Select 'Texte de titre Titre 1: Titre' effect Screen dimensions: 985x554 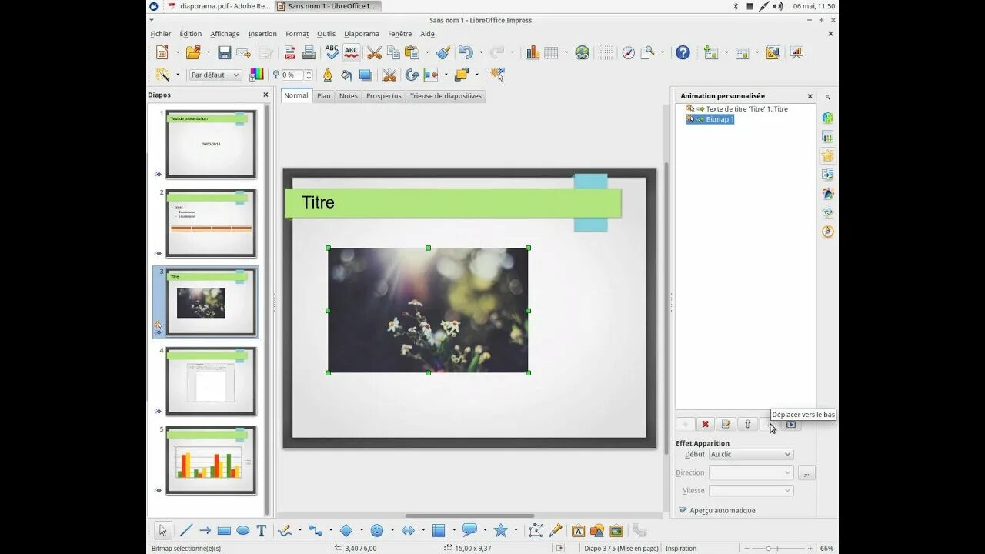[737, 109]
